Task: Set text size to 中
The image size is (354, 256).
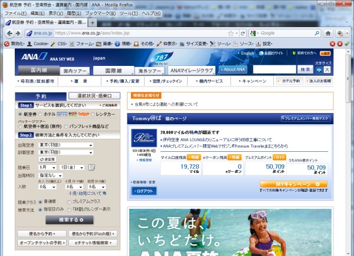Action: (319, 70)
